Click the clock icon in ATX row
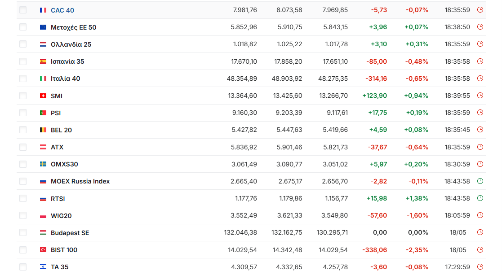Screen dimensions: 502x275 click(x=480, y=147)
